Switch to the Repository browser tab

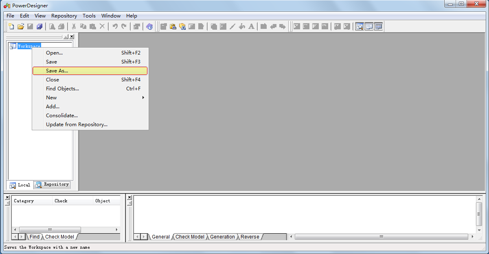52,184
